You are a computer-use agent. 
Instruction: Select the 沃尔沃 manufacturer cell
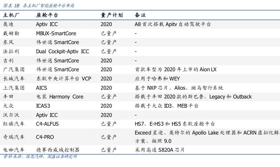click(11, 115)
